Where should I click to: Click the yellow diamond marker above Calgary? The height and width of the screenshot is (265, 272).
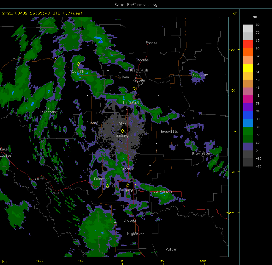coord(128,185)
